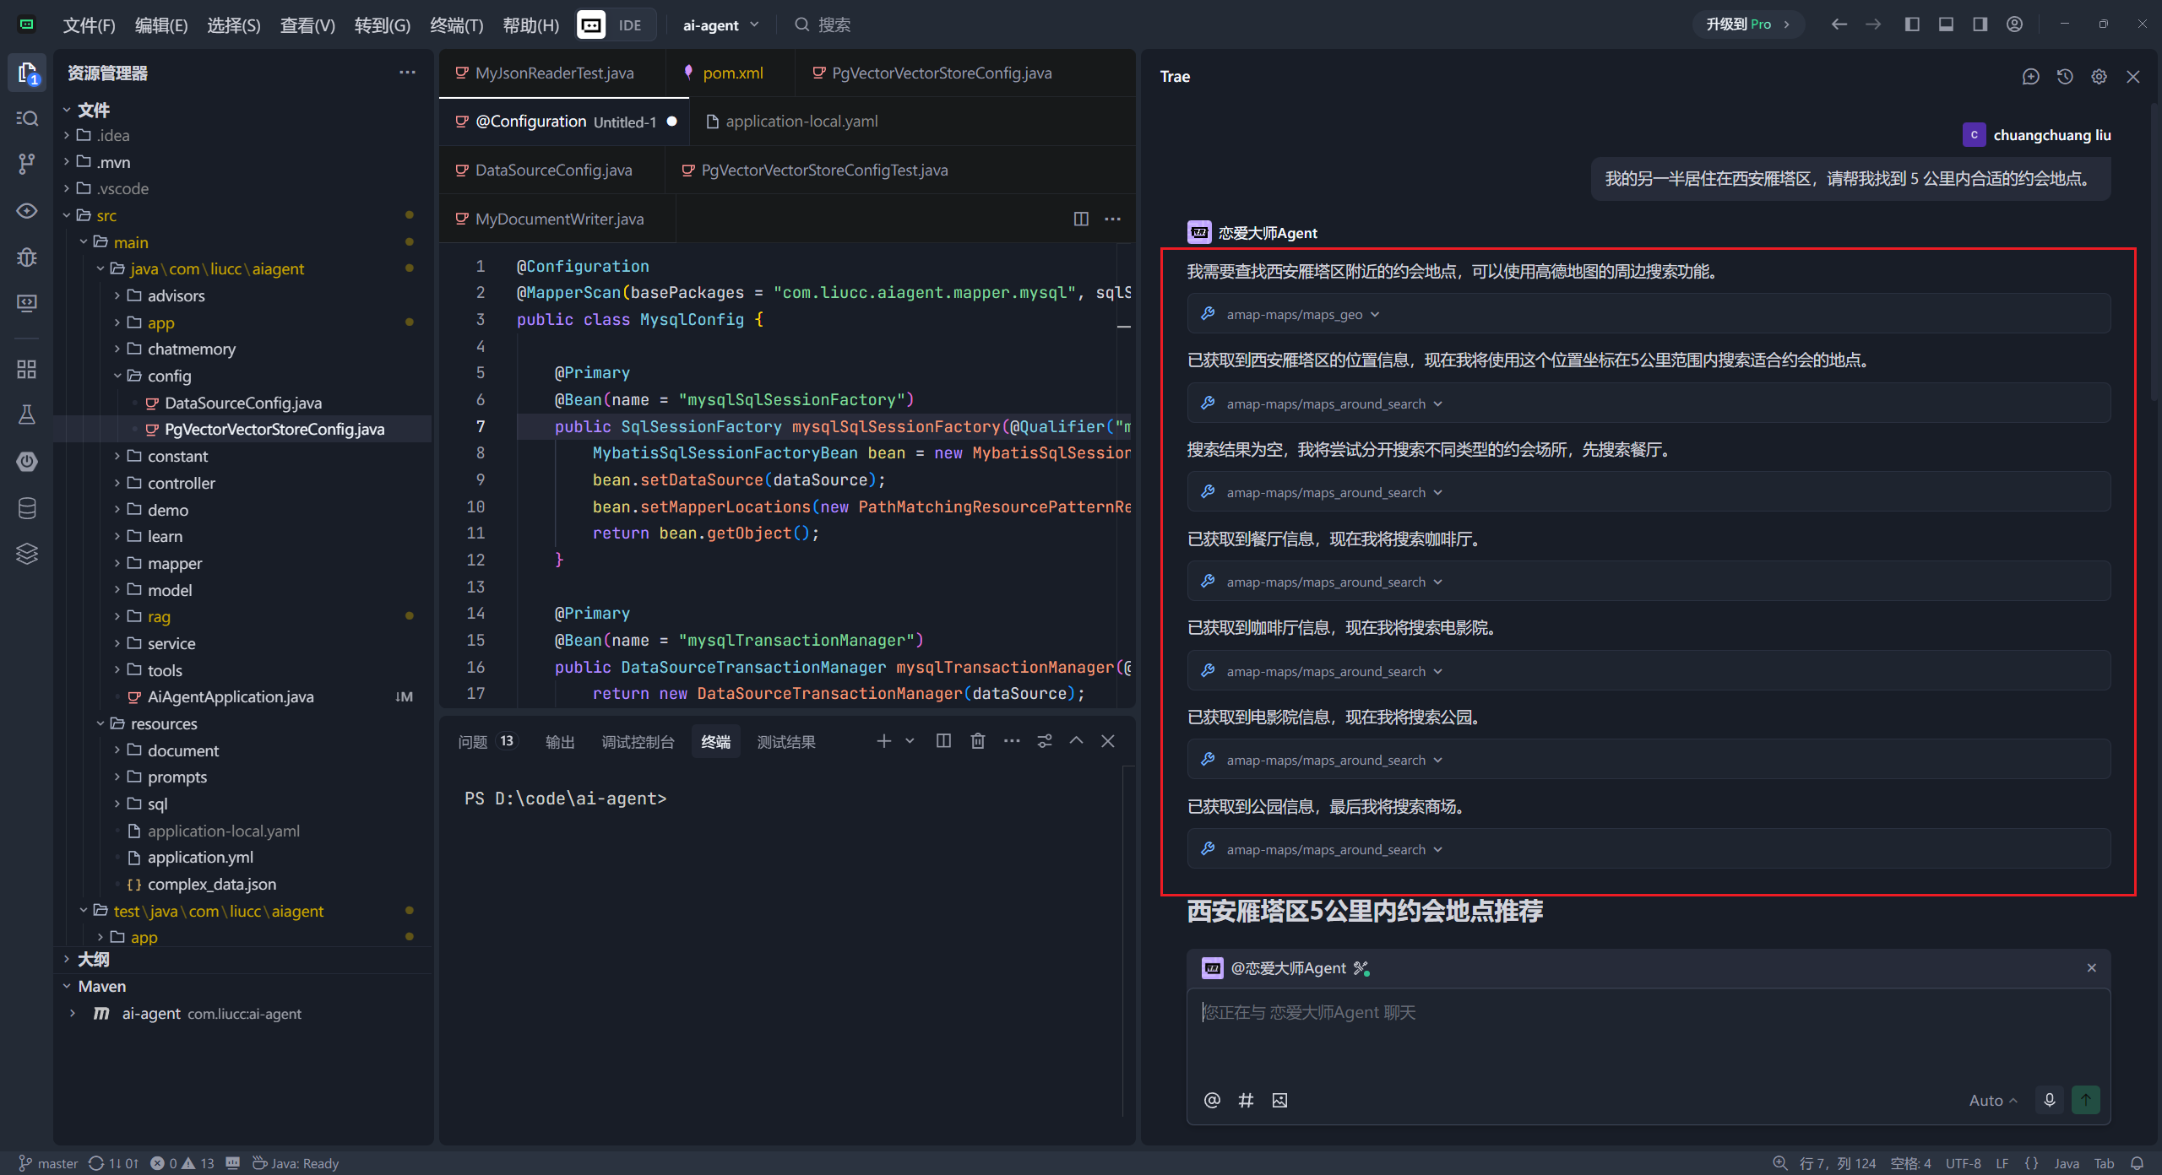Open chat history in Trae panel
The height and width of the screenshot is (1175, 2162).
2065,77
